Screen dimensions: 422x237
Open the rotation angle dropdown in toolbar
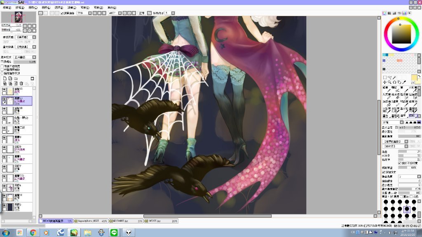click(120, 13)
